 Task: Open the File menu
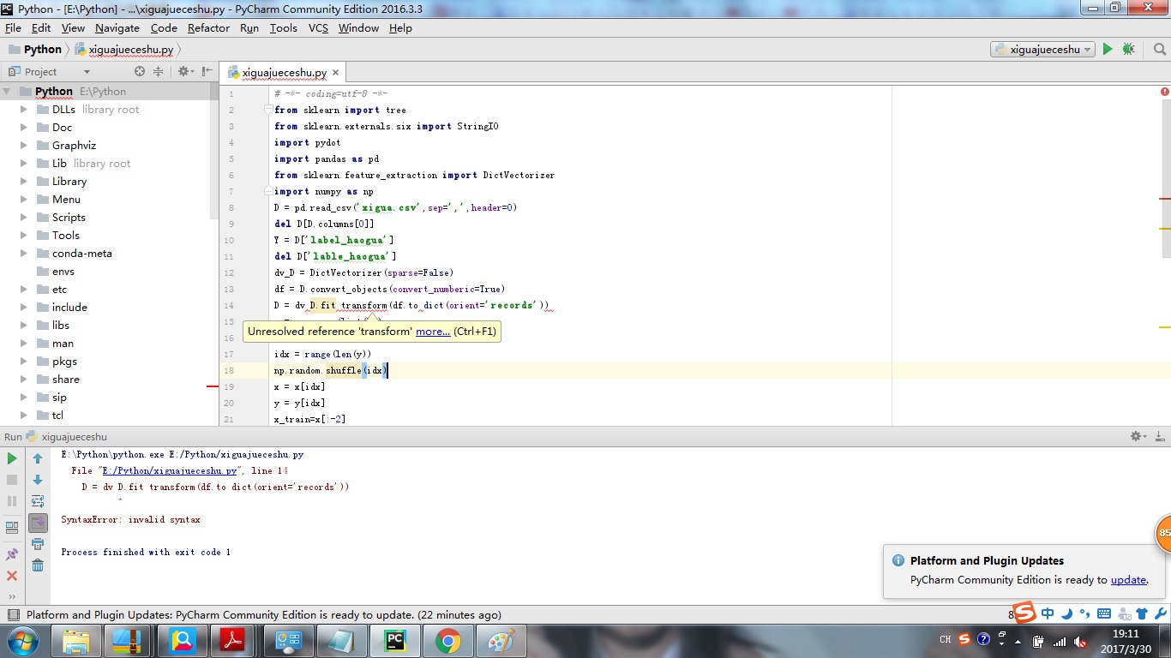13,28
